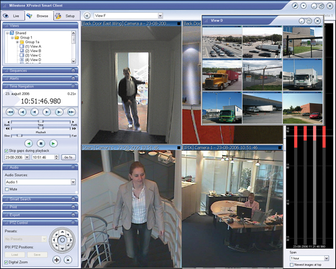The height and width of the screenshot is (269, 336).
Task: Click PTZ pad left arrow
Action: (54, 240)
